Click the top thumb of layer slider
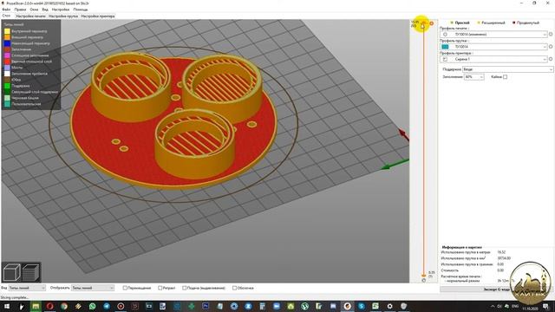 (423, 23)
